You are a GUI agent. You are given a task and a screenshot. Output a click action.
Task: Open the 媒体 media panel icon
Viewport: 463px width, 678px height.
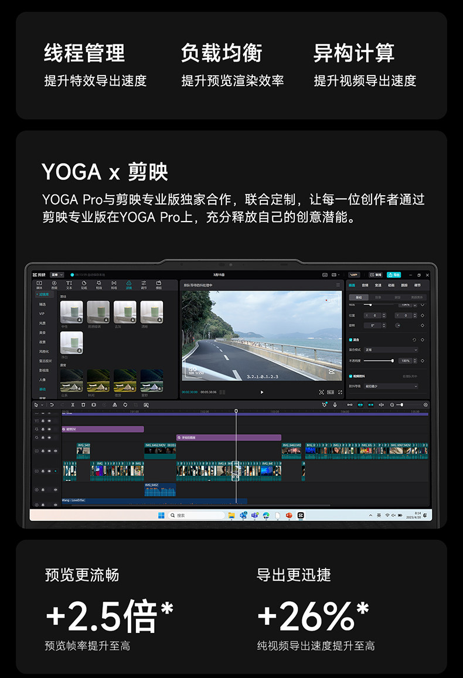(x=39, y=285)
